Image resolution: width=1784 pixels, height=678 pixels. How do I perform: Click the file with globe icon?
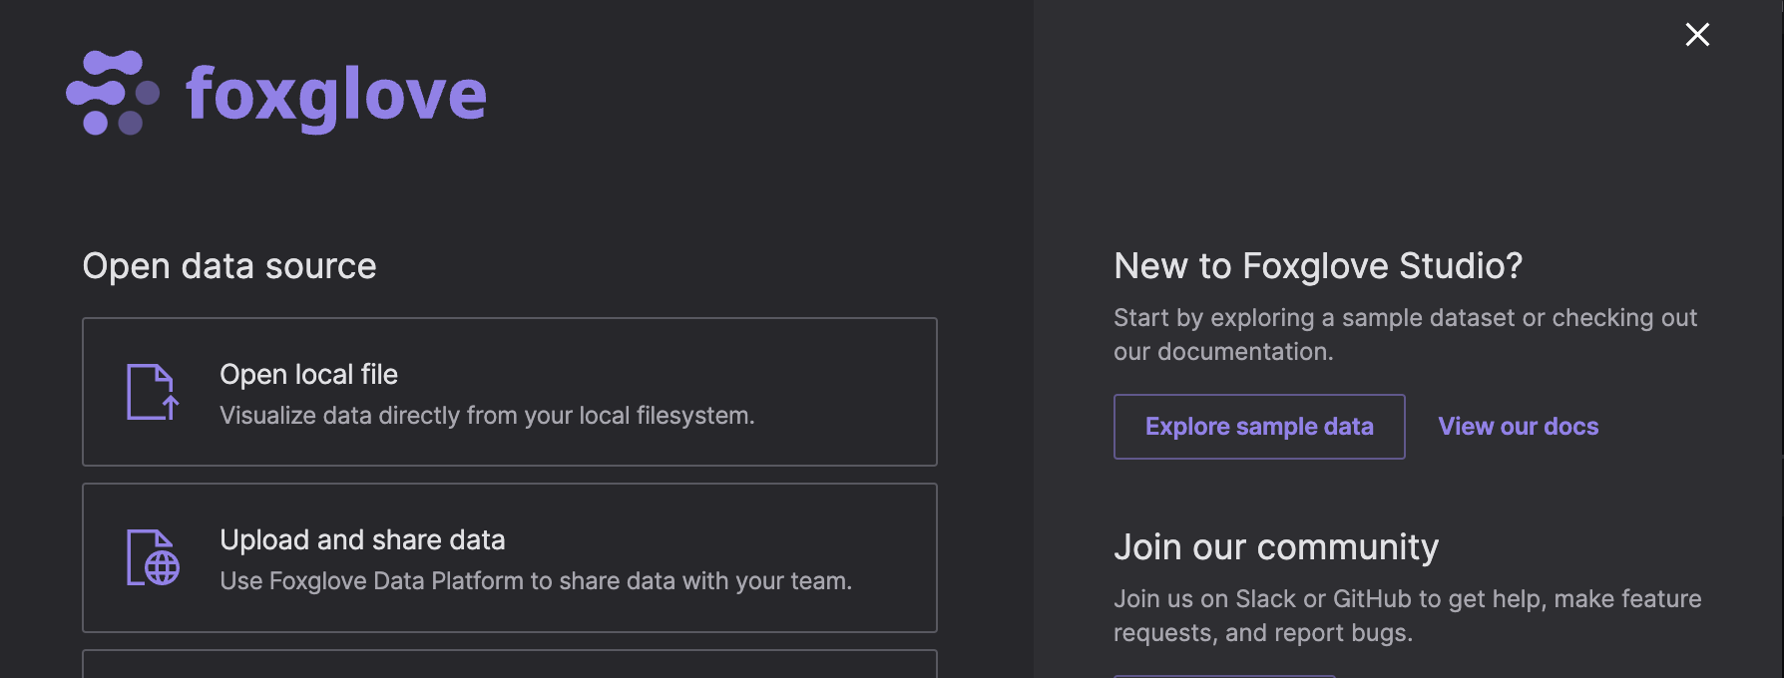(153, 558)
